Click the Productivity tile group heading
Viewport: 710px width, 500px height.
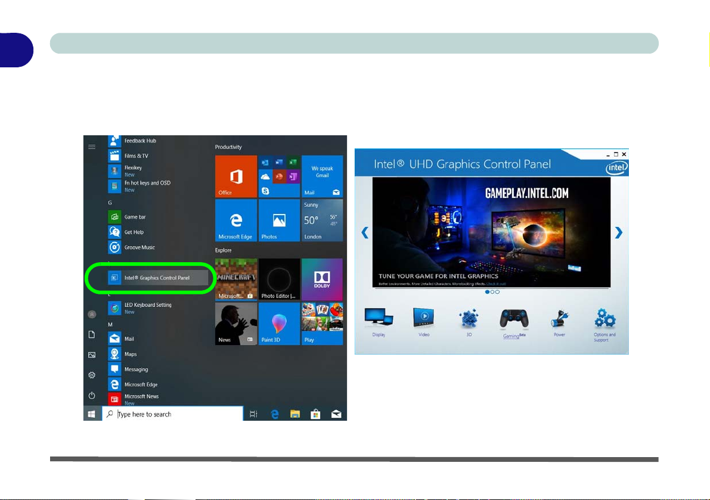228,147
